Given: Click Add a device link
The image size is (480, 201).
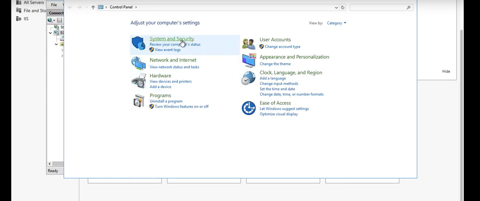Looking at the screenshot, I should click(160, 87).
